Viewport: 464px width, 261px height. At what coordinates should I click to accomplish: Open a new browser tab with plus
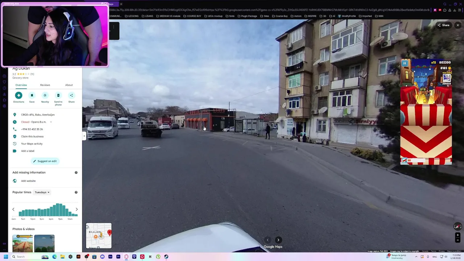[x=121, y=4]
